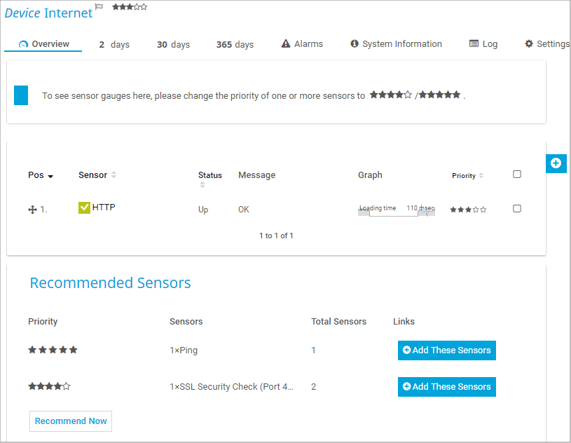The height and width of the screenshot is (443, 571).
Task: Set HTTP sensor priority stars
Action: (x=468, y=210)
